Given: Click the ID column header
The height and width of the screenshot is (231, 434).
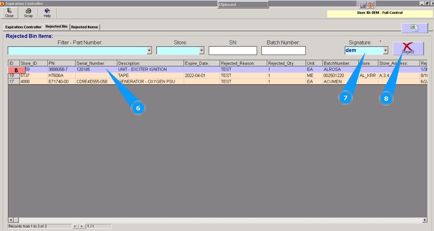Looking at the screenshot, I should click(x=14, y=63).
